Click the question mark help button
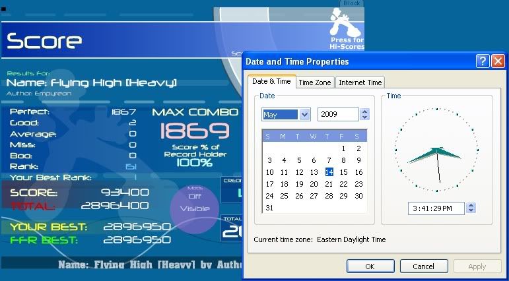Image resolution: width=509 pixels, height=281 pixels. [483, 61]
